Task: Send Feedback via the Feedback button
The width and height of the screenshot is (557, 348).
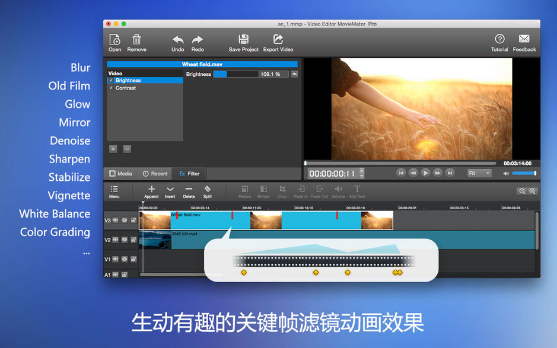Action: 524,41
